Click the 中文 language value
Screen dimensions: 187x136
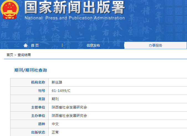tap(55, 124)
